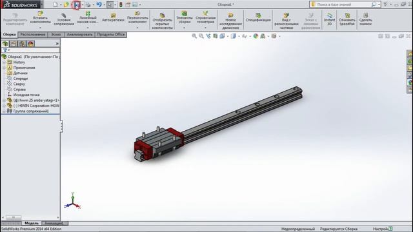Switch to Эскиз tab

coord(56,34)
